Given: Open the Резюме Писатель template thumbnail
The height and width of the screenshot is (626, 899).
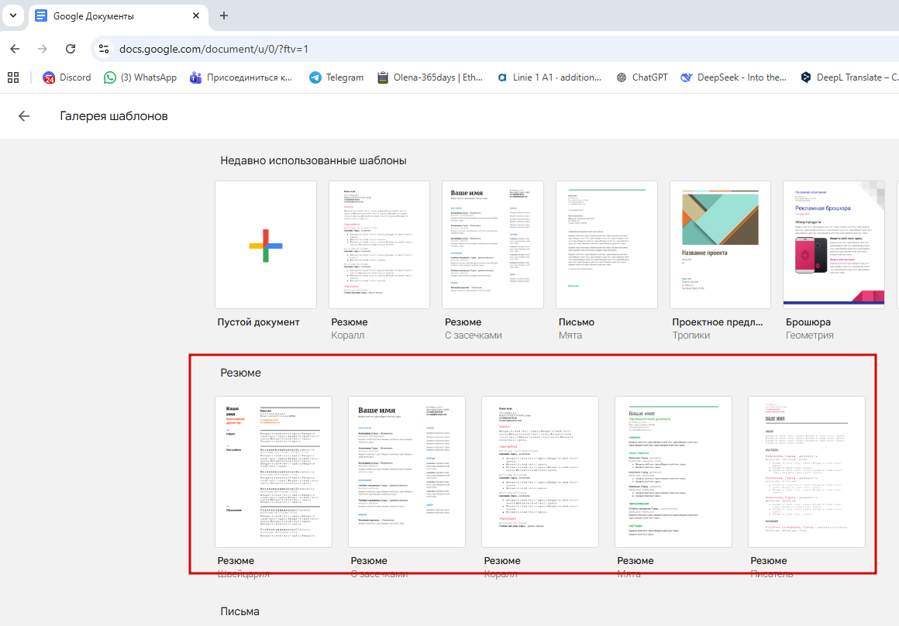Looking at the screenshot, I should 807,472.
